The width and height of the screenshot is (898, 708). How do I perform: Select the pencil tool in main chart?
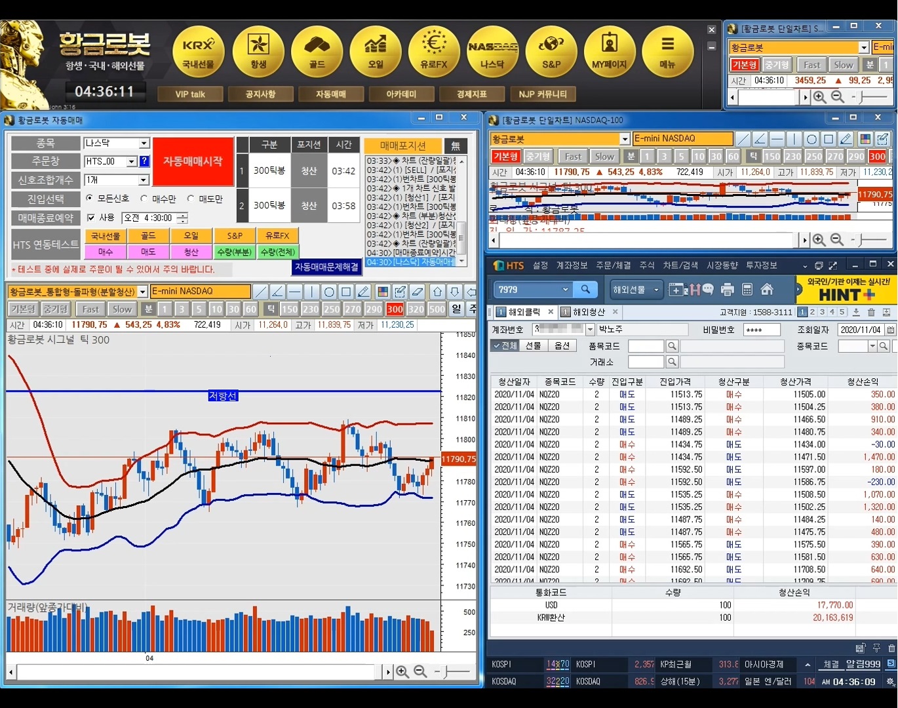pos(363,292)
